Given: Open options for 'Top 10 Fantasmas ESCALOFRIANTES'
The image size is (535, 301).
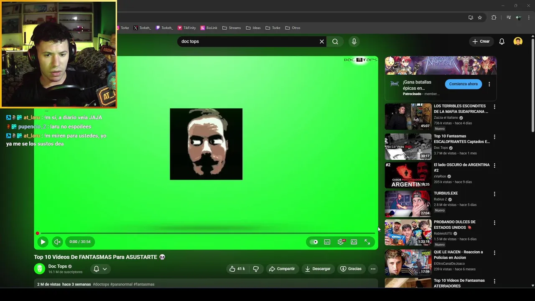Looking at the screenshot, I should point(494,137).
